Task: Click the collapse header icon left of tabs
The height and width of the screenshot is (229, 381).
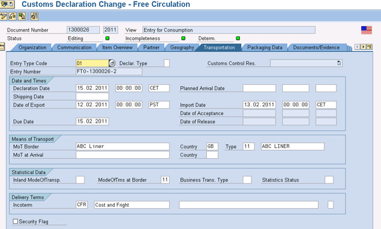Action: (2, 46)
